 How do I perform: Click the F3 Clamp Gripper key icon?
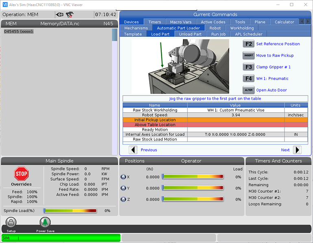tap(248, 67)
